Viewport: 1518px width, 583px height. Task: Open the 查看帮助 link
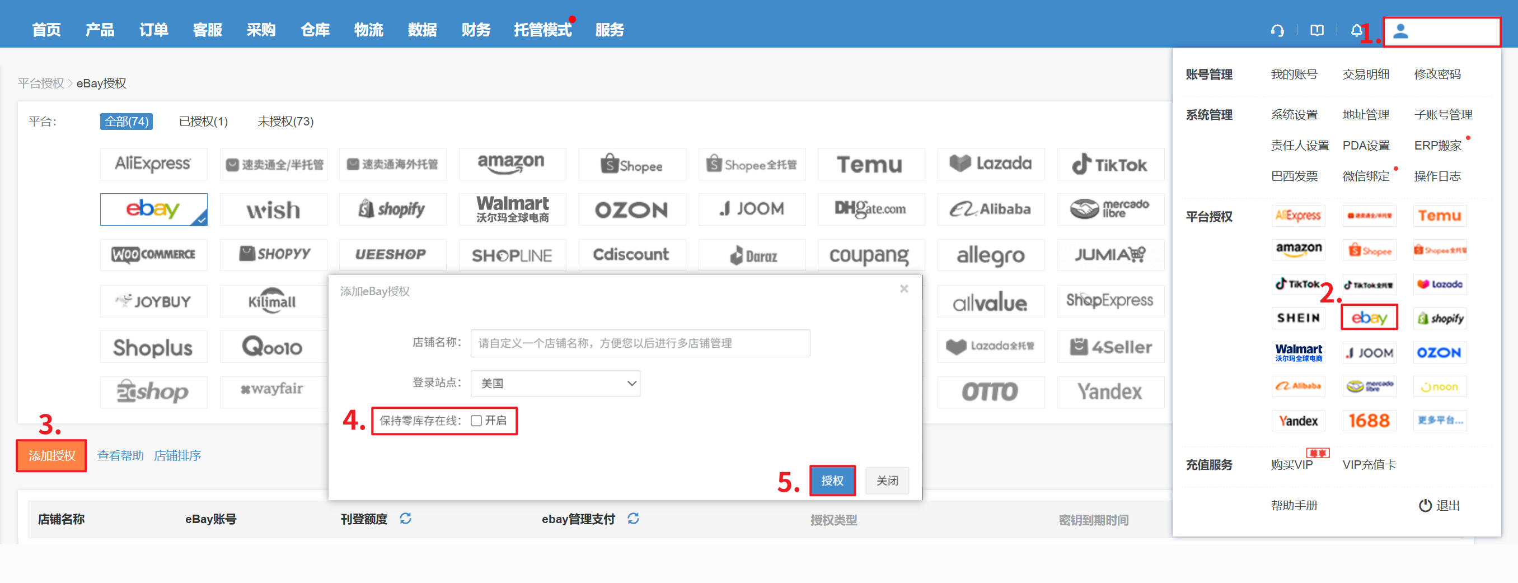[x=120, y=456]
